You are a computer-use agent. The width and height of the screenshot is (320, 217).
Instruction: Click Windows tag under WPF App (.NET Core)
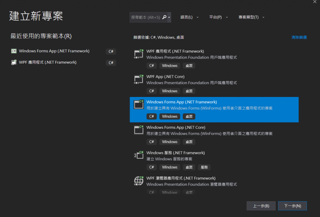tap(170, 91)
